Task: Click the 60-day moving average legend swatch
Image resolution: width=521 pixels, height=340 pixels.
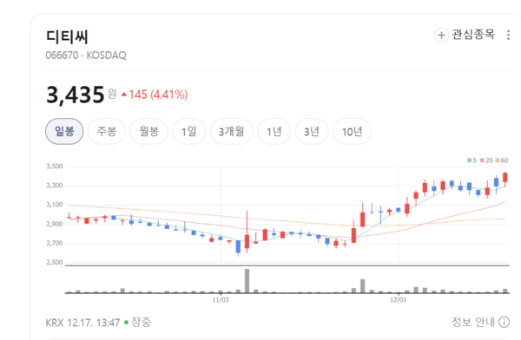Action: [498, 160]
